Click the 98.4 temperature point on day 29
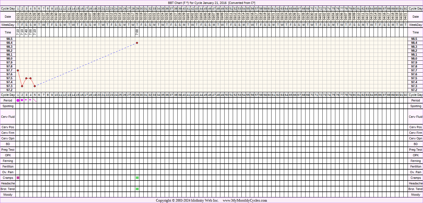This screenshot has height=203, width=423. click(x=137, y=43)
